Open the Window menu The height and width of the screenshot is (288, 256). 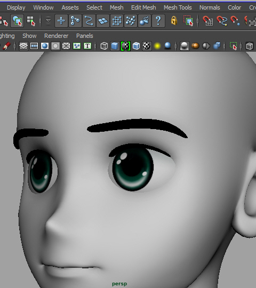(43, 7)
